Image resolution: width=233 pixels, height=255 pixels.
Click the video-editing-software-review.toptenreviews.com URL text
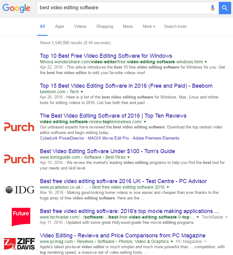tap(91, 122)
